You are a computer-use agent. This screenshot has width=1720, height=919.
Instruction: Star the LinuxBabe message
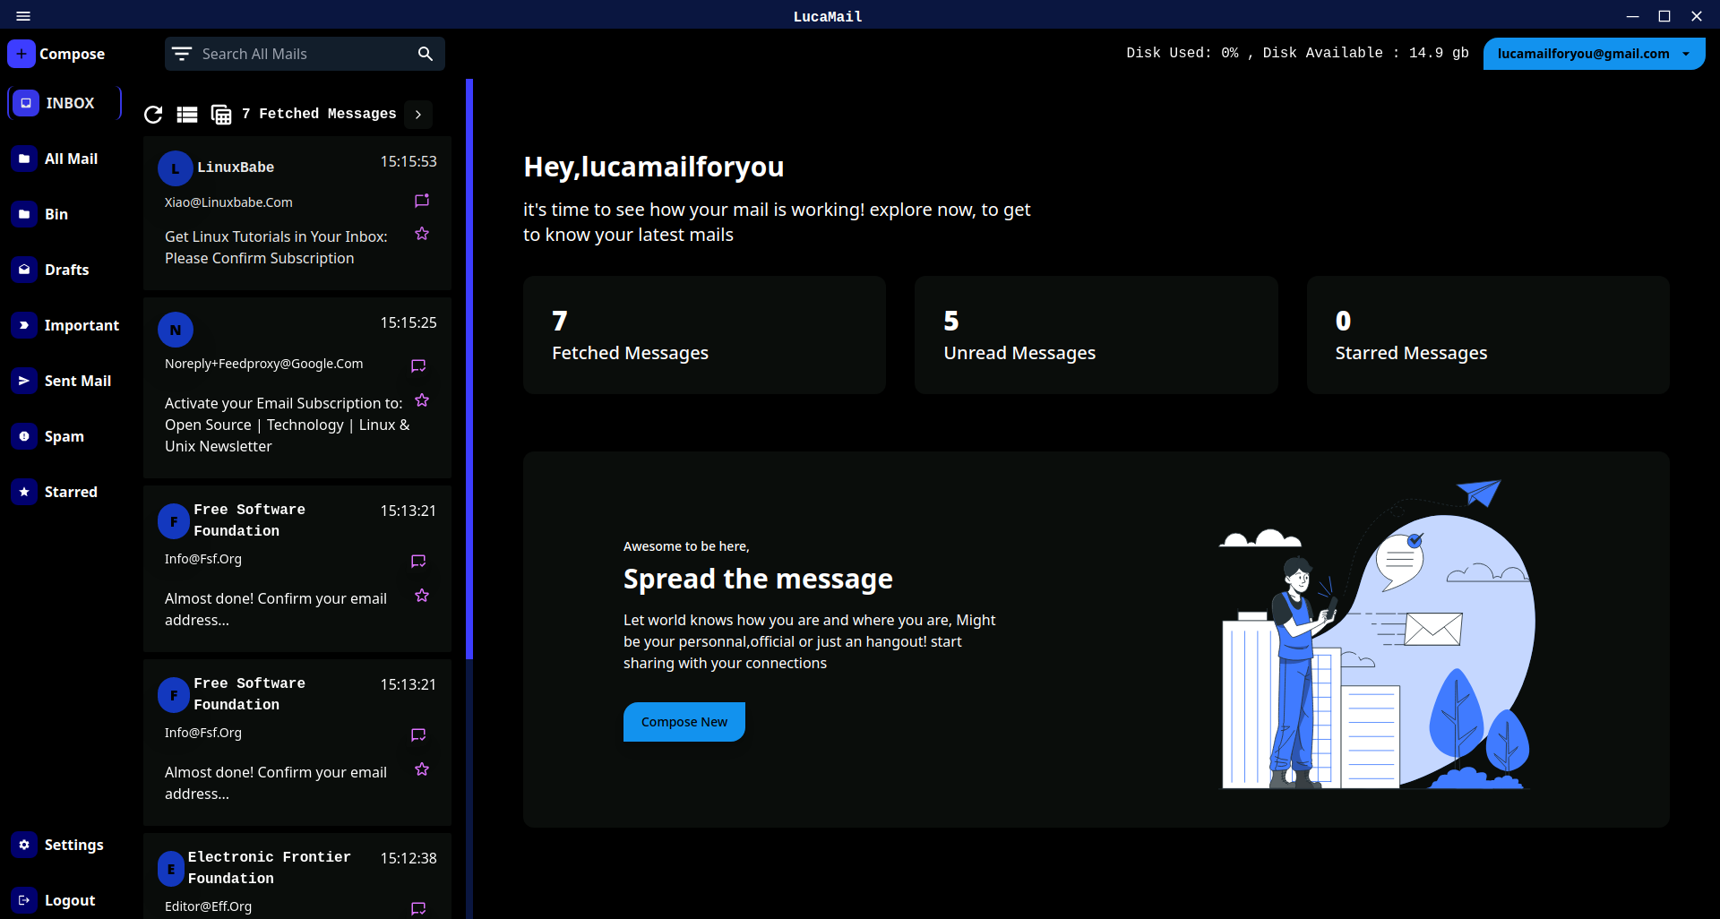[421, 233]
